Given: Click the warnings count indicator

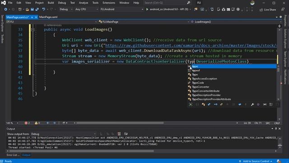Looking at the screenshot, I should (37, 123).
